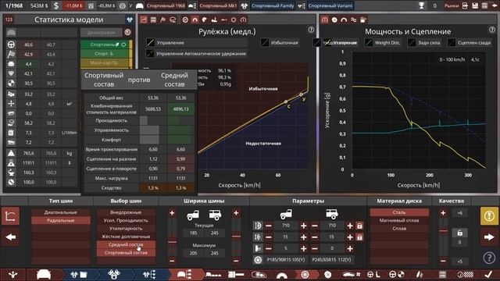Toggle the lock on the 710 diameter row
The width and height of the screenshot is (500, 281).
click(x=359, y=226)
